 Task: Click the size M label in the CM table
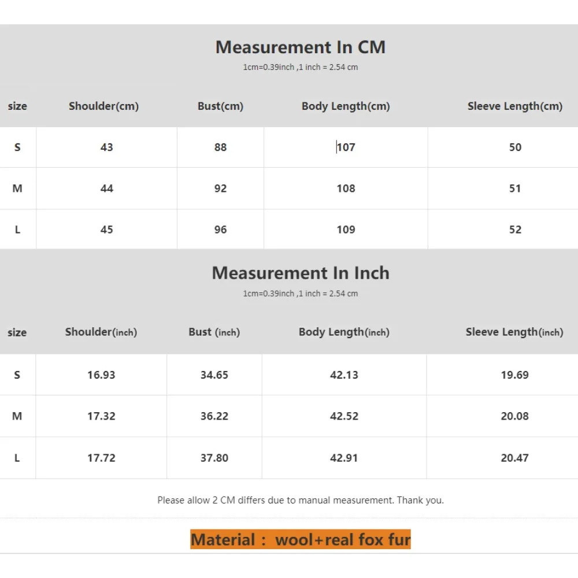click(17, 188)
